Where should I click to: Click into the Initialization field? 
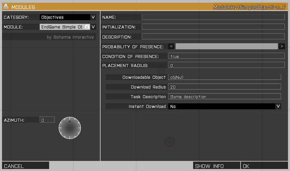coord(213,27)
